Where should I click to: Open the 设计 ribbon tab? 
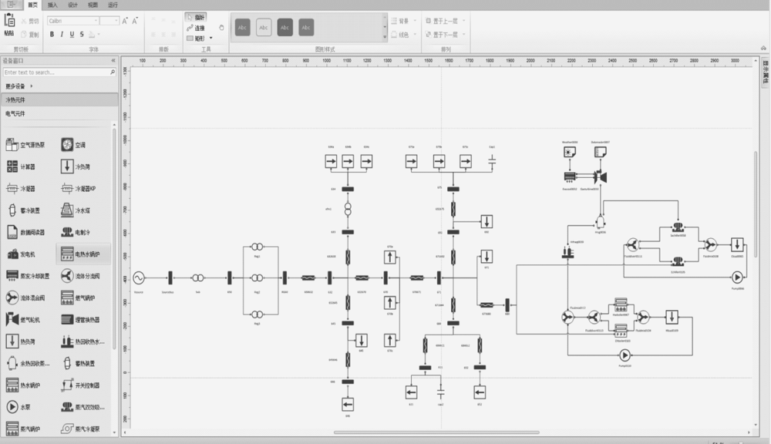[x=72, y=5]
